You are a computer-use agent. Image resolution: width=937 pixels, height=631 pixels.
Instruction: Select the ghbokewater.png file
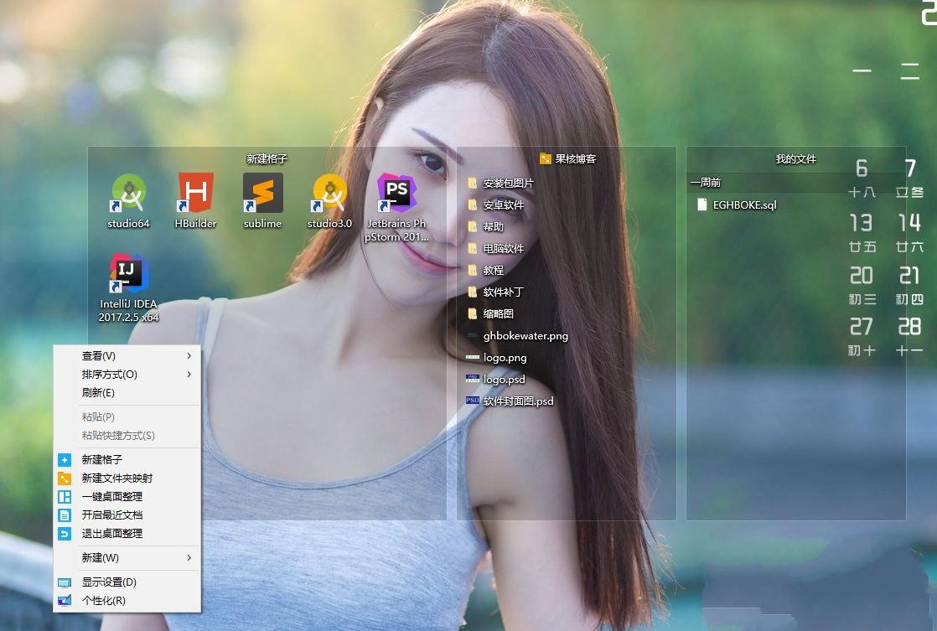coord(525,336)
